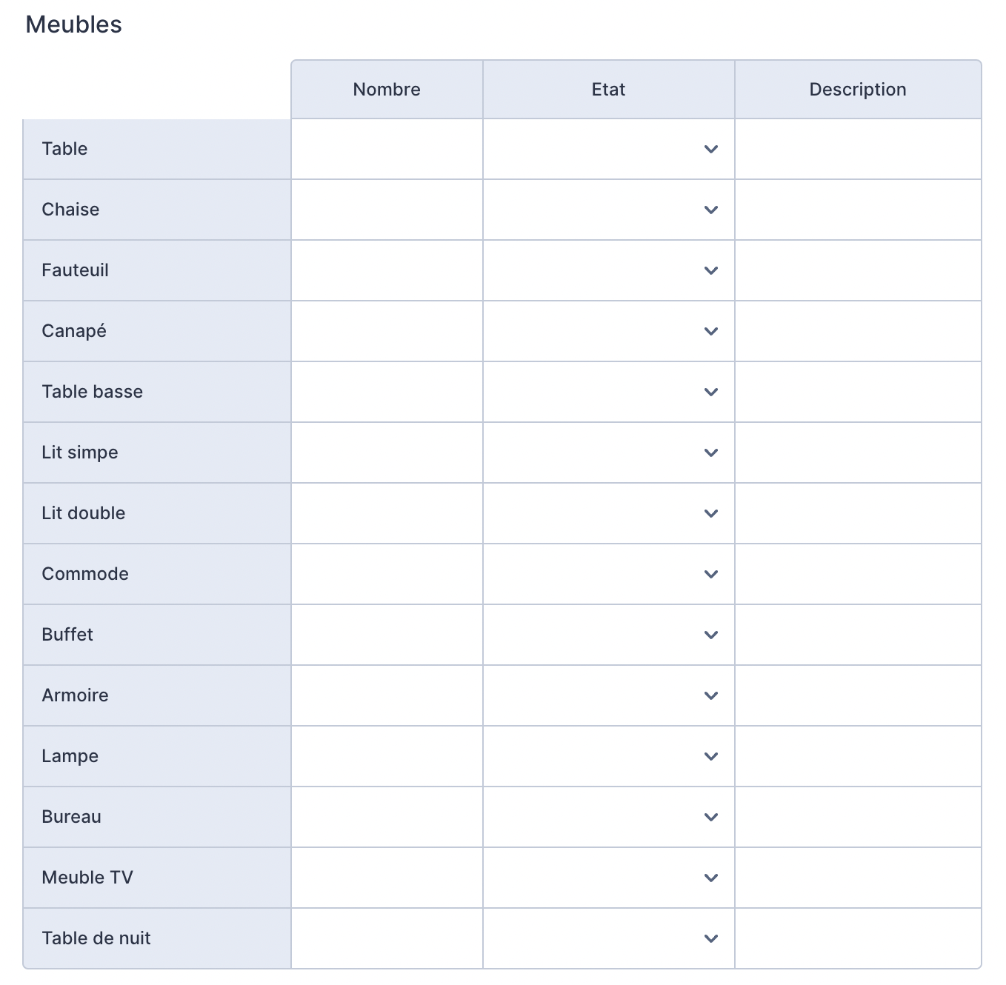
Task: Open the Table basse Etat dropdown
Action: coord(609,392)
